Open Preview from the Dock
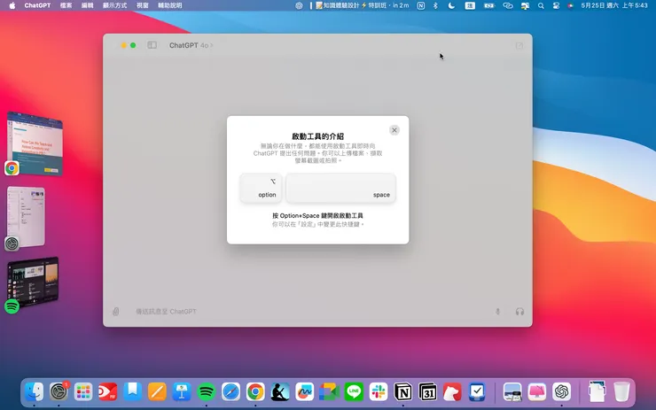This screenshot has width=656, height=410. (x=512, y=391)
